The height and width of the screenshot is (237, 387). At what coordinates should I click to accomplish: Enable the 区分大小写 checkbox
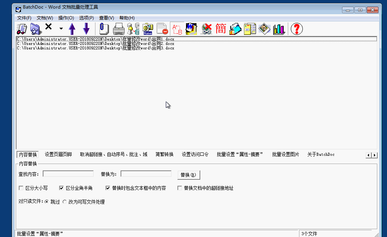pos(21,188)
